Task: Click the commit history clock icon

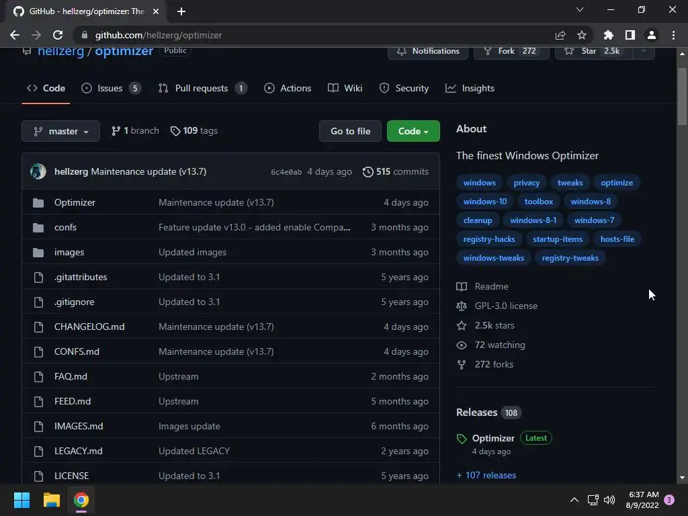Action: tap(368, 171)
